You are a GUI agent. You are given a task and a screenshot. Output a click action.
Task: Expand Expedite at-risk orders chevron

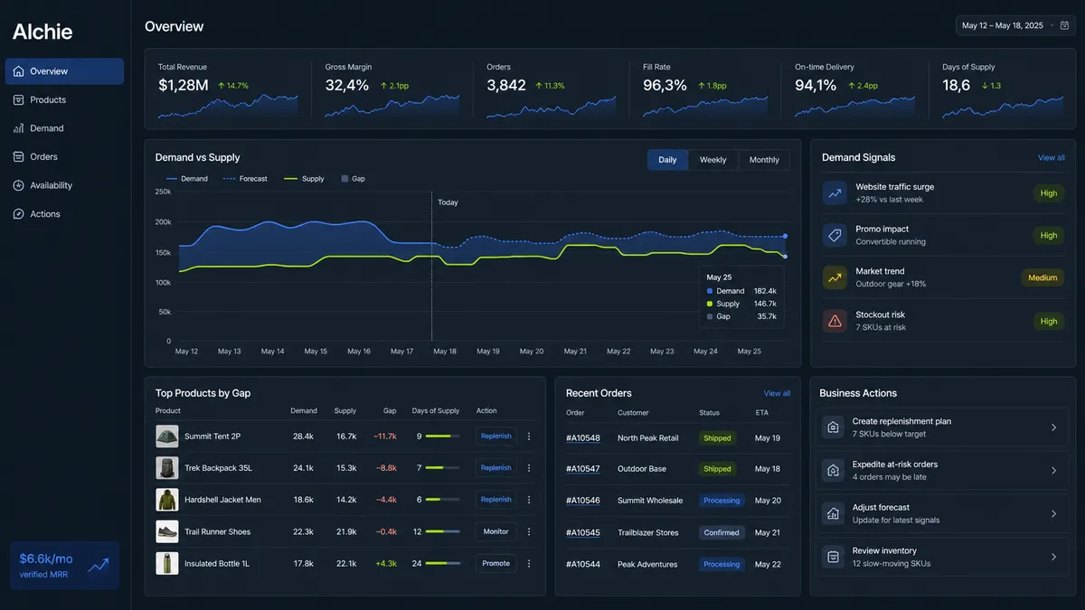click(1053, 471)
